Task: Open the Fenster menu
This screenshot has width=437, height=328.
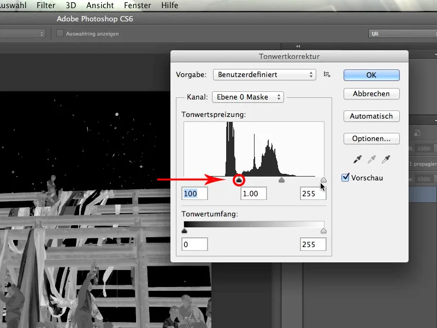Action: point(138,5)
